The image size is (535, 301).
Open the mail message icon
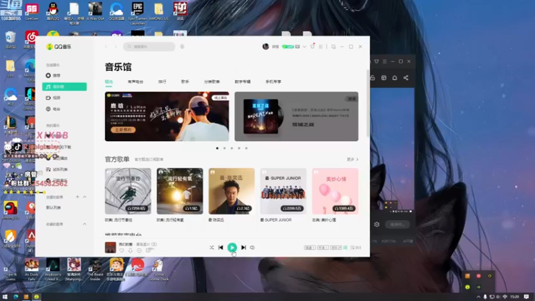(x=298, y=46)
